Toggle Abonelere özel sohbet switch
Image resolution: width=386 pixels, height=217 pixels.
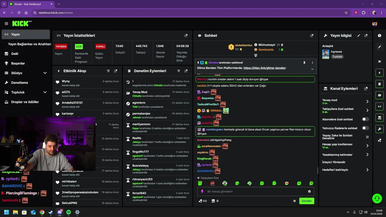pos(365,119)
